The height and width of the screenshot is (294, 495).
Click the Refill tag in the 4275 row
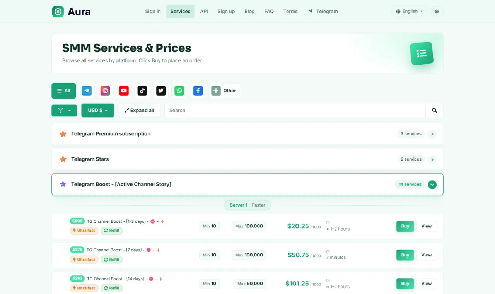(x=111, y=260)
